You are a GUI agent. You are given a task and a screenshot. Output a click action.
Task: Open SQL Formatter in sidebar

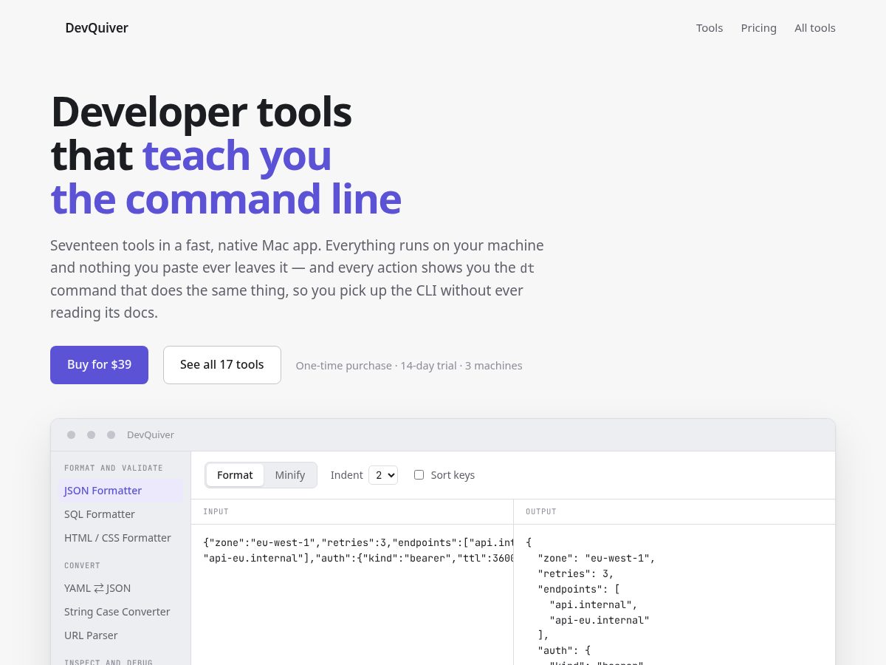click(121, 514)
